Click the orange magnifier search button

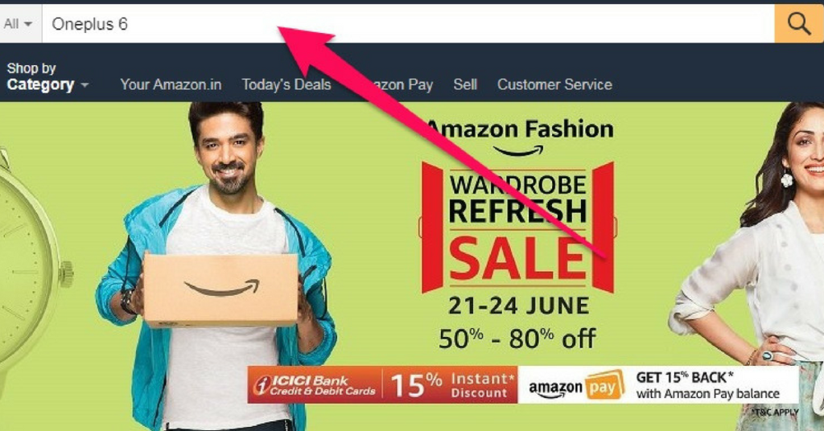799,23
